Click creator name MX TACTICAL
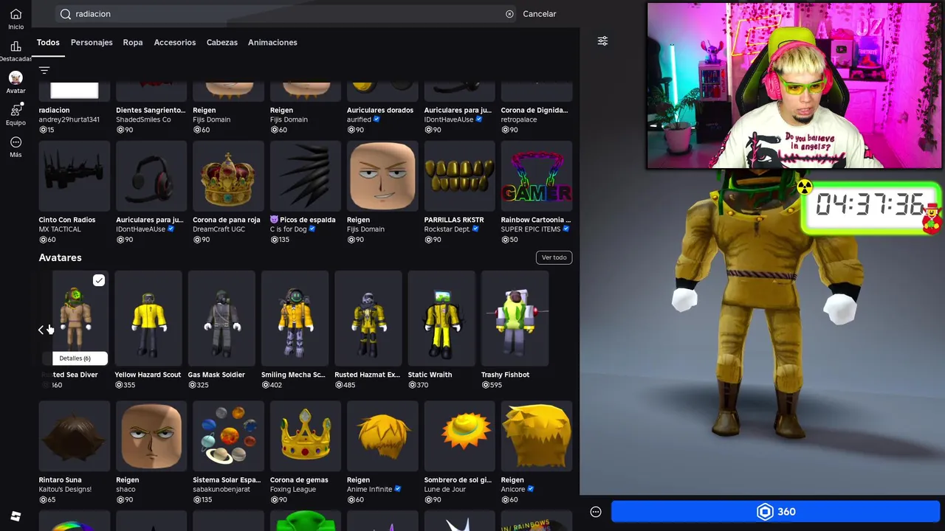The image size is (945, 531). tap(60, 229)
